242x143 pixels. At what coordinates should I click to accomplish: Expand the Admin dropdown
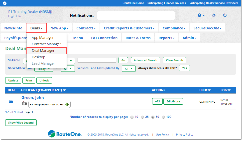pyautogui.click(x=190, y=38)
